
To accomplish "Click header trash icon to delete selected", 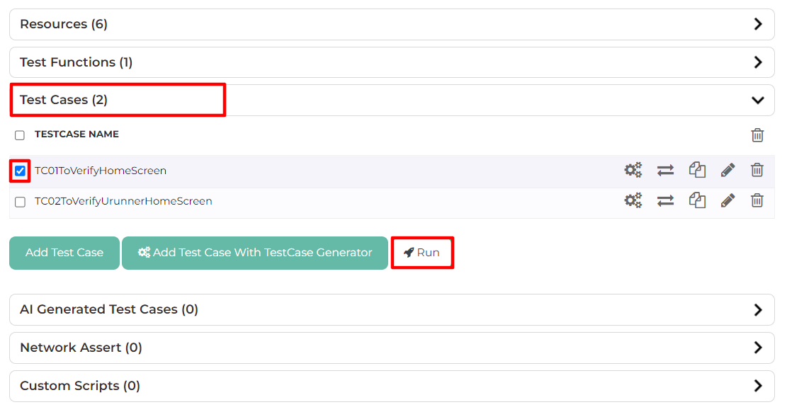I will pos(757,135).
